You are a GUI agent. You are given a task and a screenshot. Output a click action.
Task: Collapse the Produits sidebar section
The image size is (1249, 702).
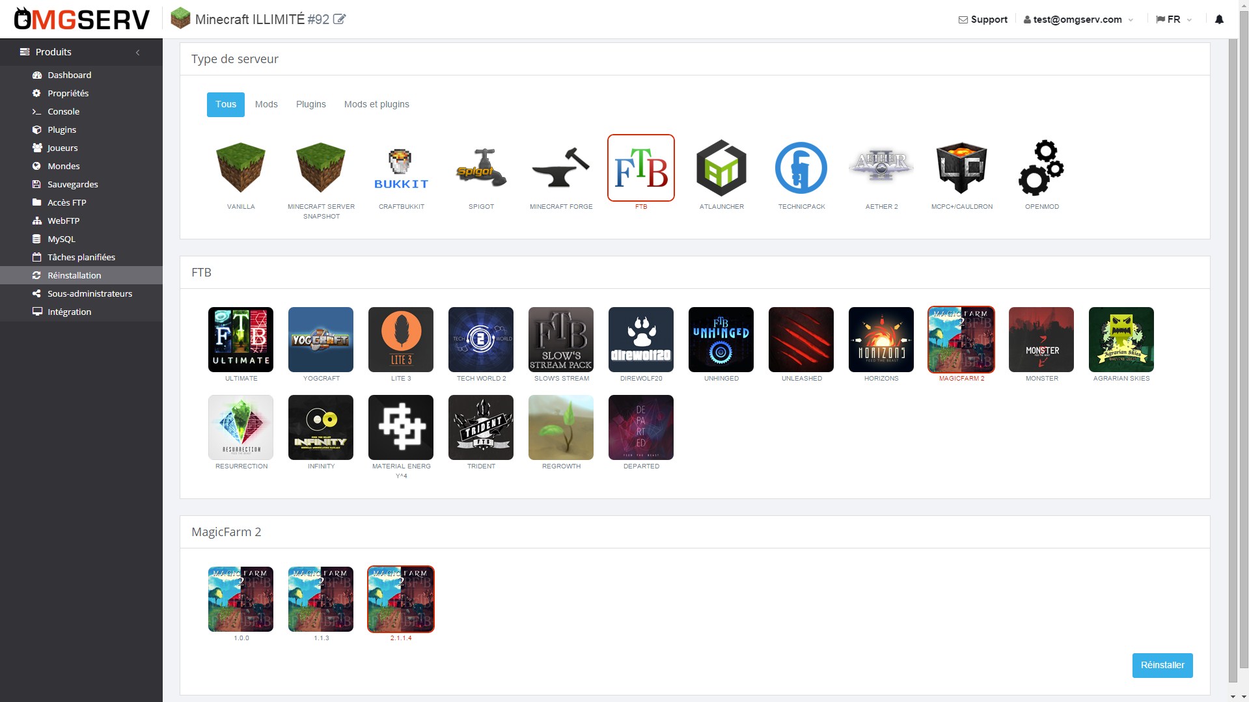[138, 52]
